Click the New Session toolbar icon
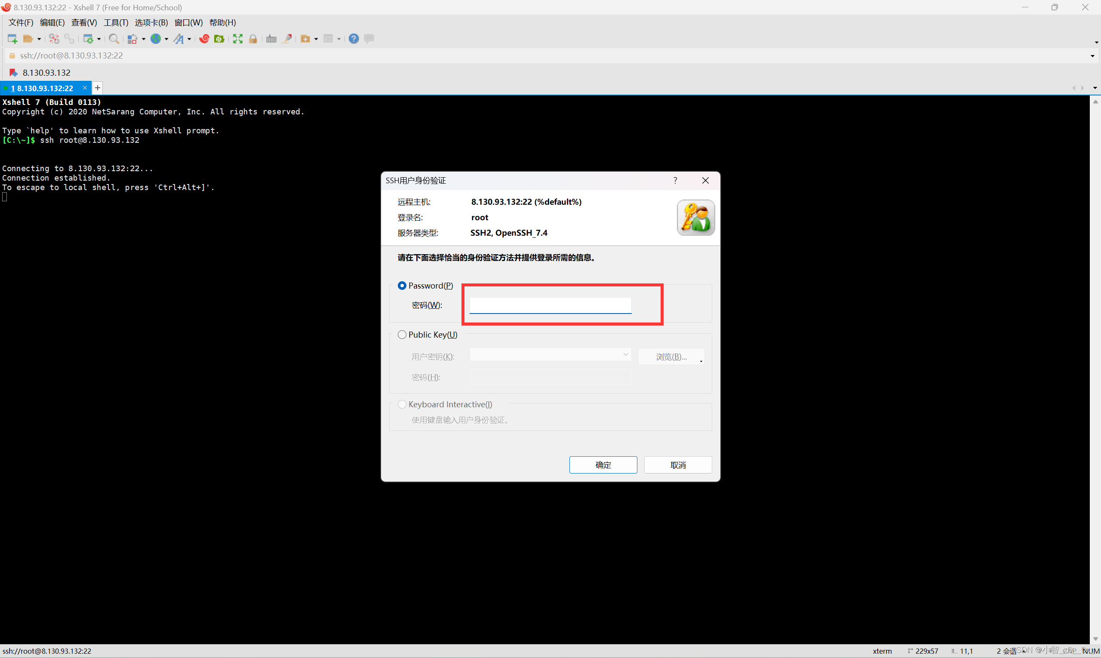The width and height of the screenshot is (1101, 658). pyautogui.click(x=12, y=39)
